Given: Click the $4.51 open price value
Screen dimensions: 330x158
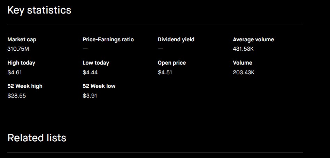Looking at the screenshot, I should point(165,72).
